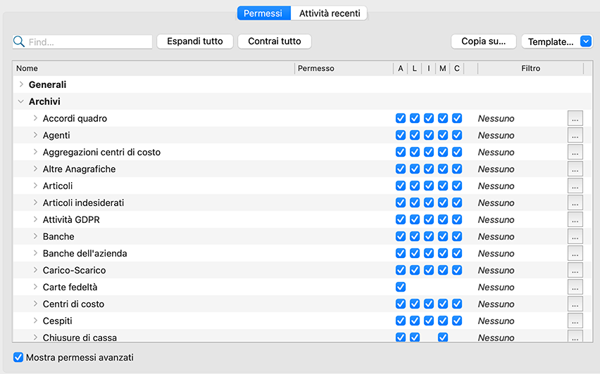
Task: Open filter ellipsis button for Cespiti
Action: point(575,321)
